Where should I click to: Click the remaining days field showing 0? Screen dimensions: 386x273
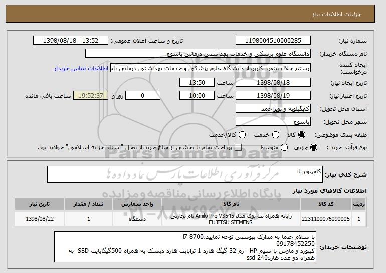point(143,96)
